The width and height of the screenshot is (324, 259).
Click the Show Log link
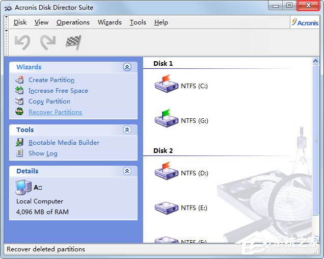click(43, 153)
